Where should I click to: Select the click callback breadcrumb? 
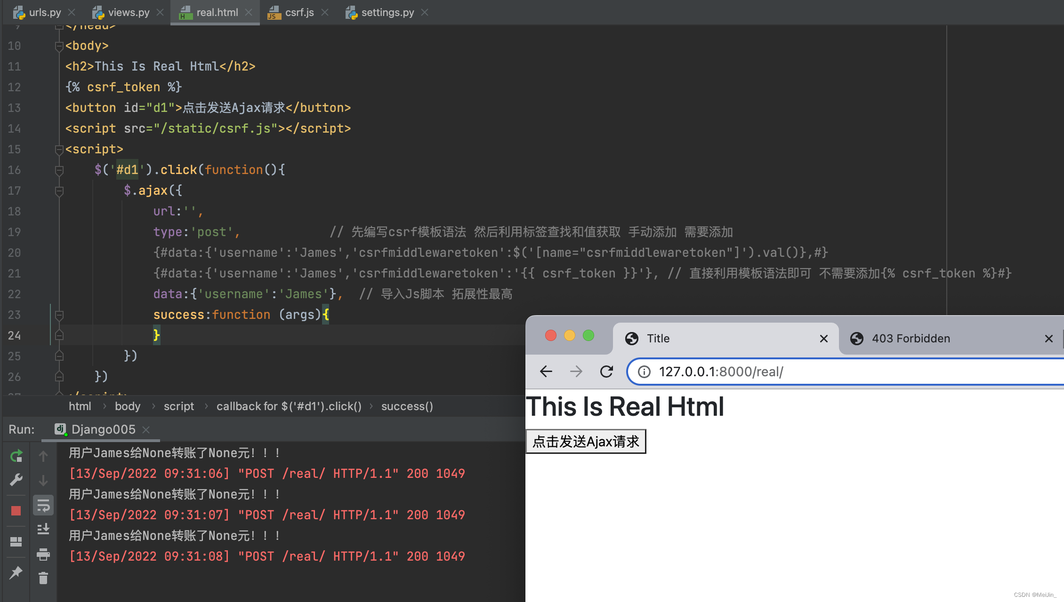click(x=289, y=406)
